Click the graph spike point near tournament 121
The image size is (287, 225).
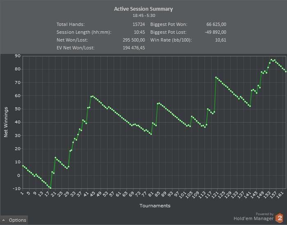click(216, 77)
